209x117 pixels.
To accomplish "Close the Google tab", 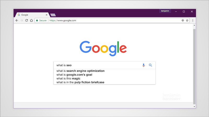I will pyautogui.click(x=47, y=15).
